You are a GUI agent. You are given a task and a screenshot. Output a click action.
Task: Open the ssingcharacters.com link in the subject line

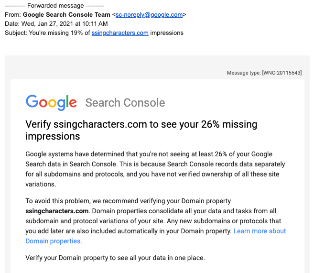point(120,33)
